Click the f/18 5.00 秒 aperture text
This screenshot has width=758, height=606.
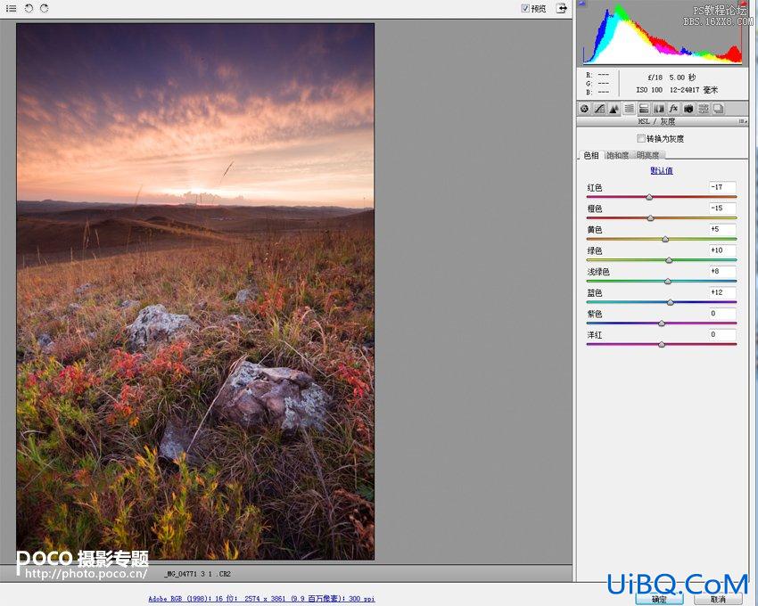[671, 78]
